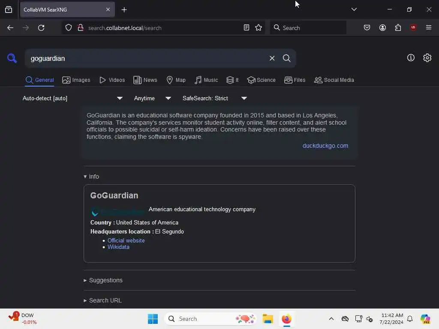The height and width of the screenshot is (329, 439).
Task: Open DOW stocks widget
Action: pos(22,318)
